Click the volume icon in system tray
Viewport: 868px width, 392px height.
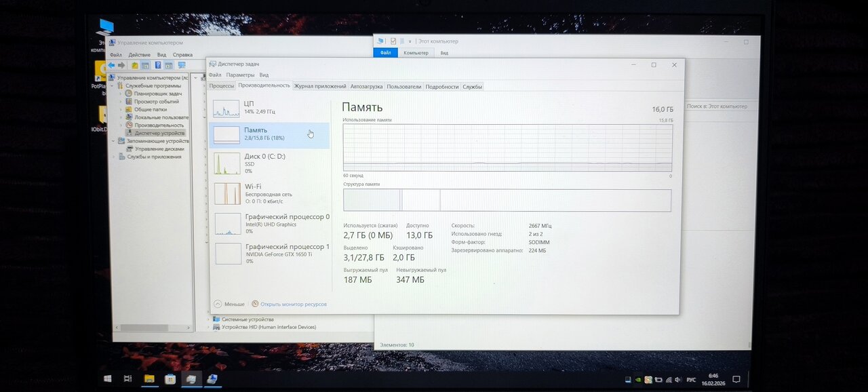677,379
